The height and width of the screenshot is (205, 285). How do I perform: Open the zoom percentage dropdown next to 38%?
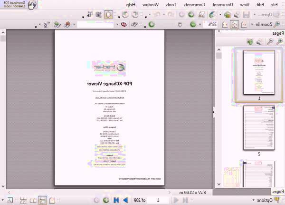click(x=200, y=24)
